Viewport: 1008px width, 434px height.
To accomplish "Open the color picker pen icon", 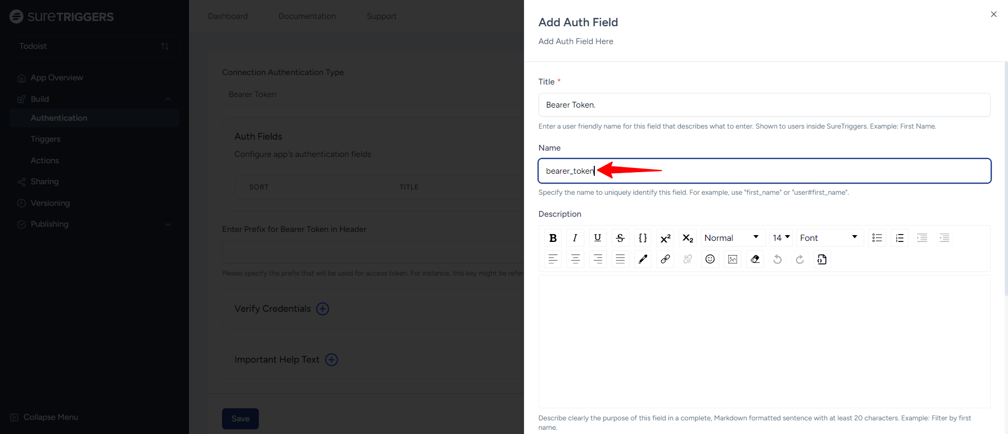I will pos(643,259).
